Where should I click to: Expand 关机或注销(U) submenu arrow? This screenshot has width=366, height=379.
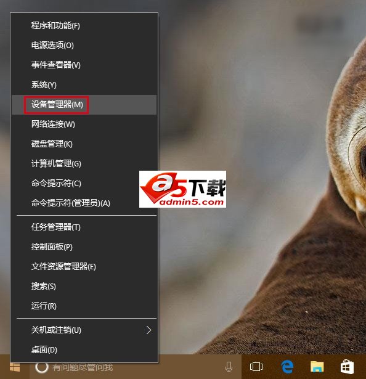point(148,330)
